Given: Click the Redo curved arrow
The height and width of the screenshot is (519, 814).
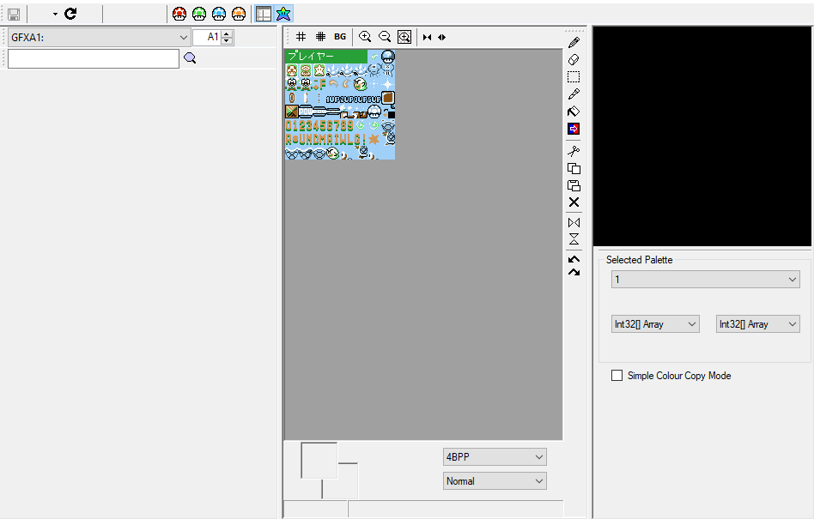Looking at the screenshot, I should tap(574, 272).
